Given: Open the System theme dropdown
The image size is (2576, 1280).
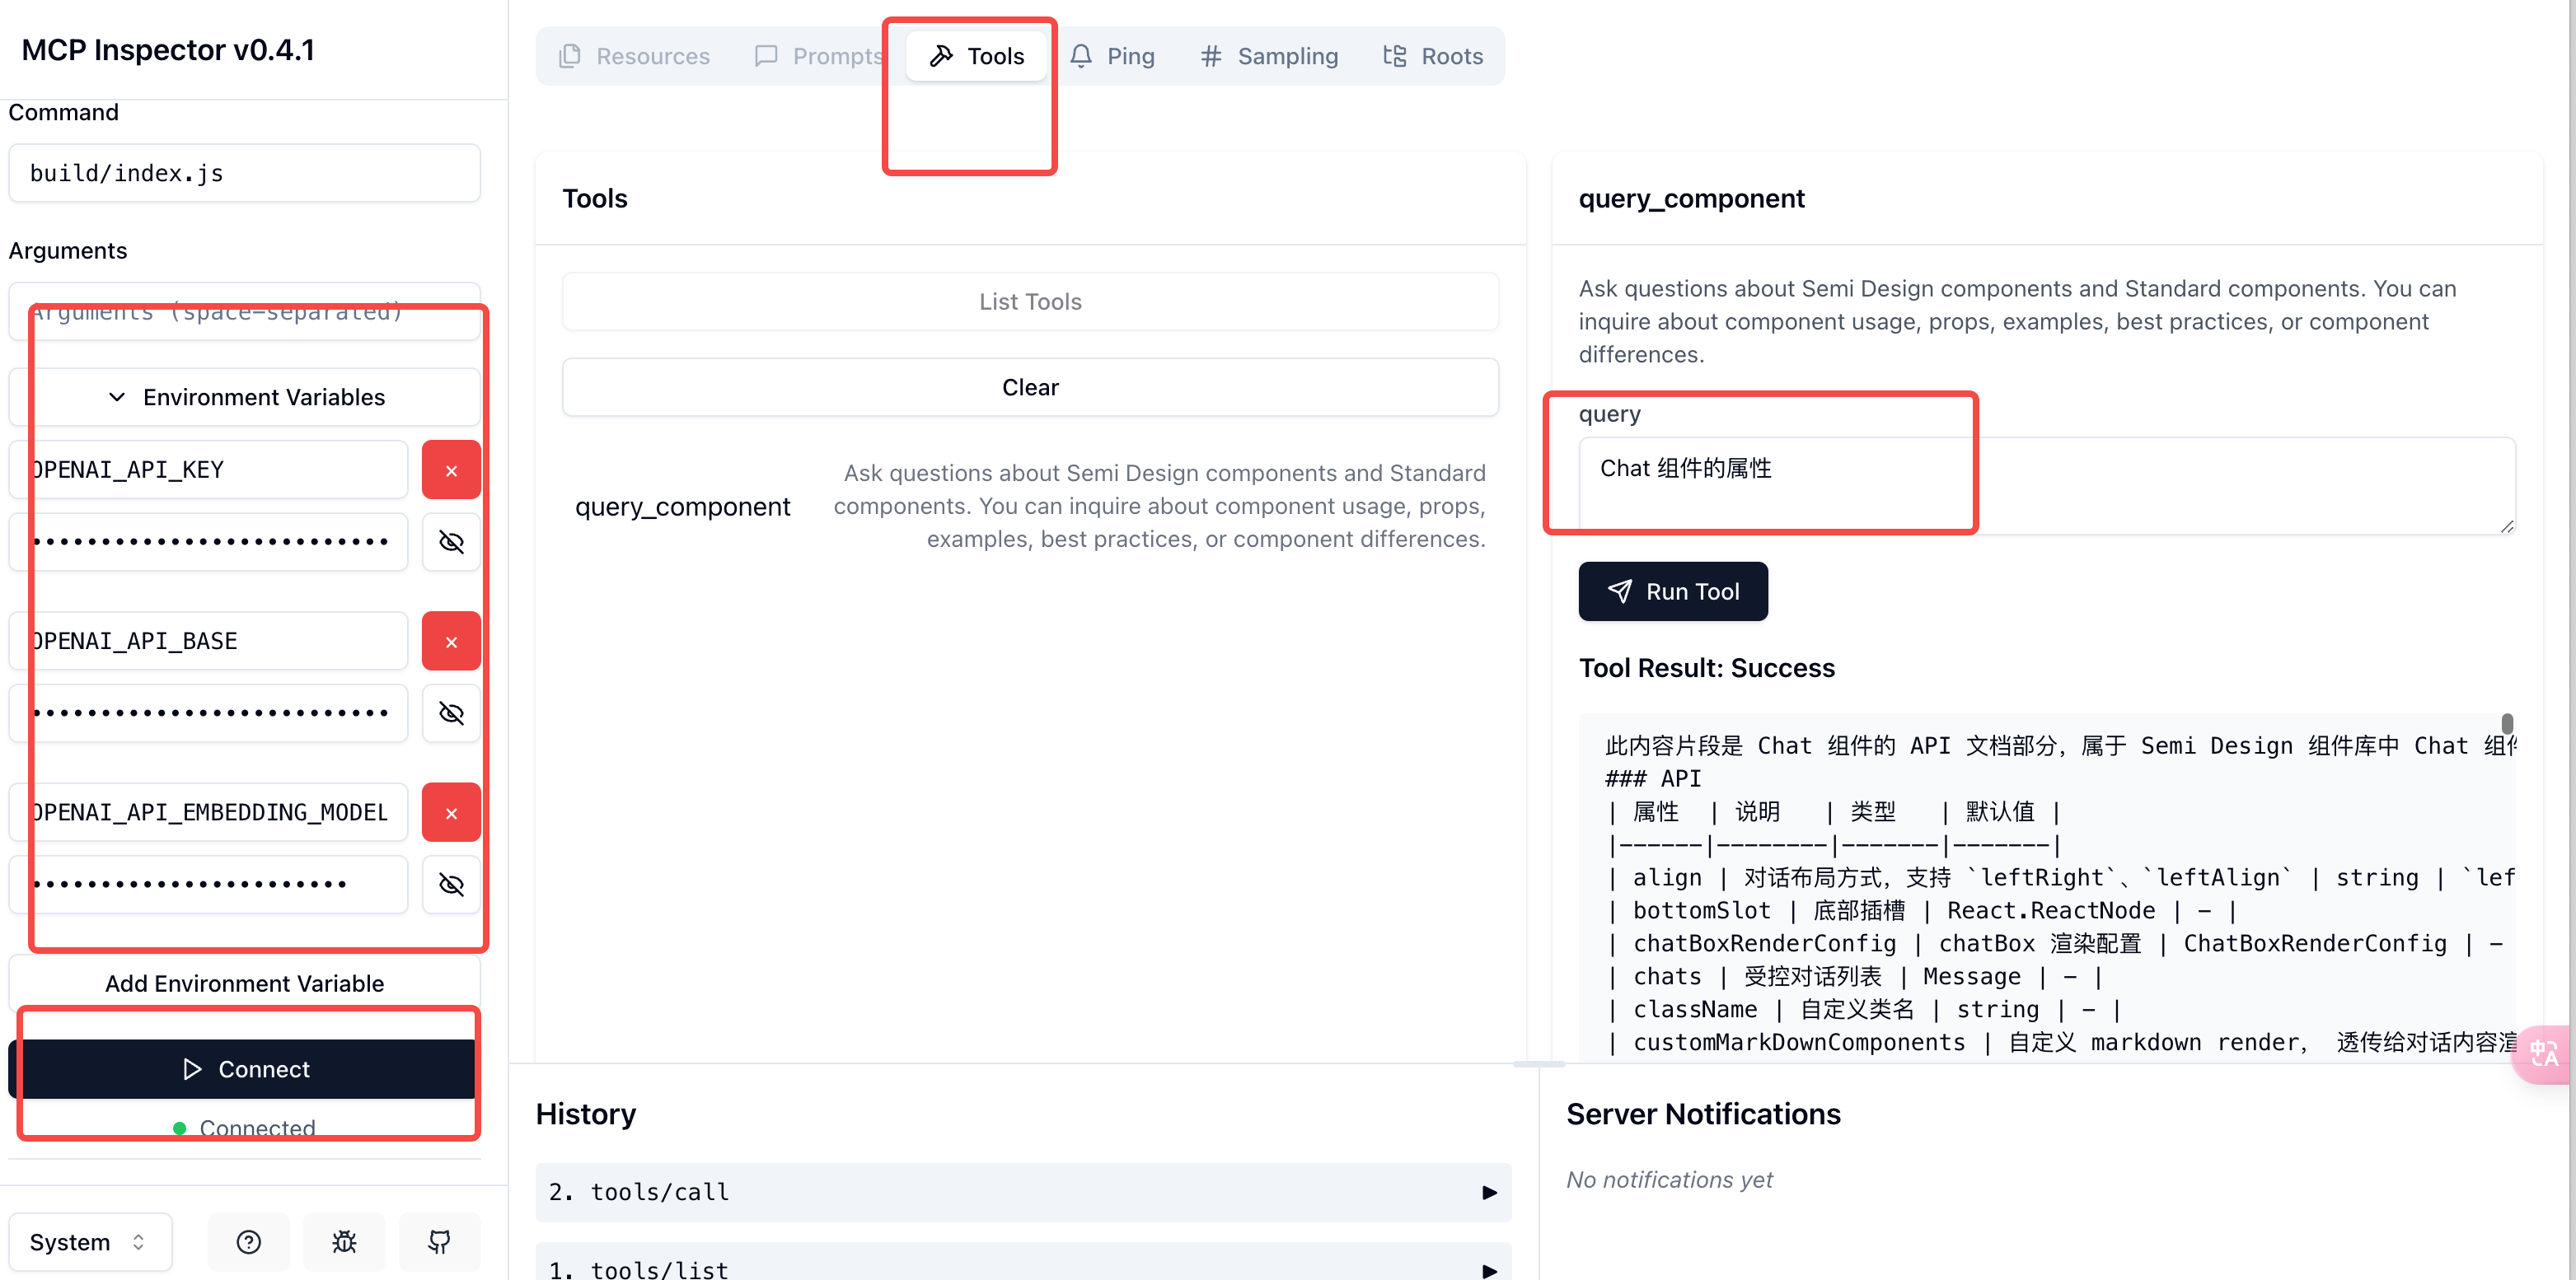Looking at the screenshot, I should [89, 1241].
